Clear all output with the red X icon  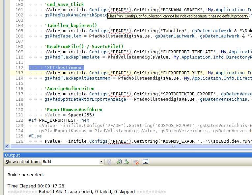(x=136, y=162)
